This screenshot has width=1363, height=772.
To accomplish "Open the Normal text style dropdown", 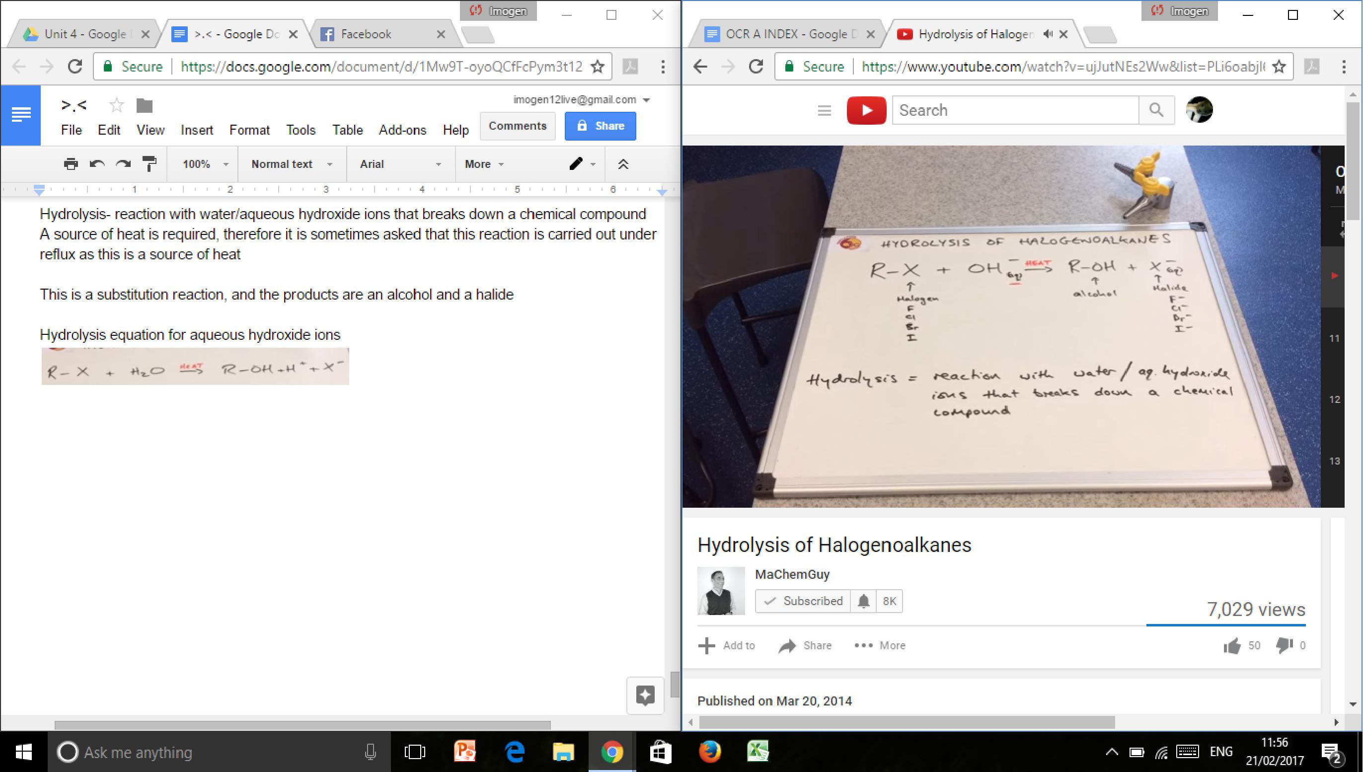I will click(291, 164).
